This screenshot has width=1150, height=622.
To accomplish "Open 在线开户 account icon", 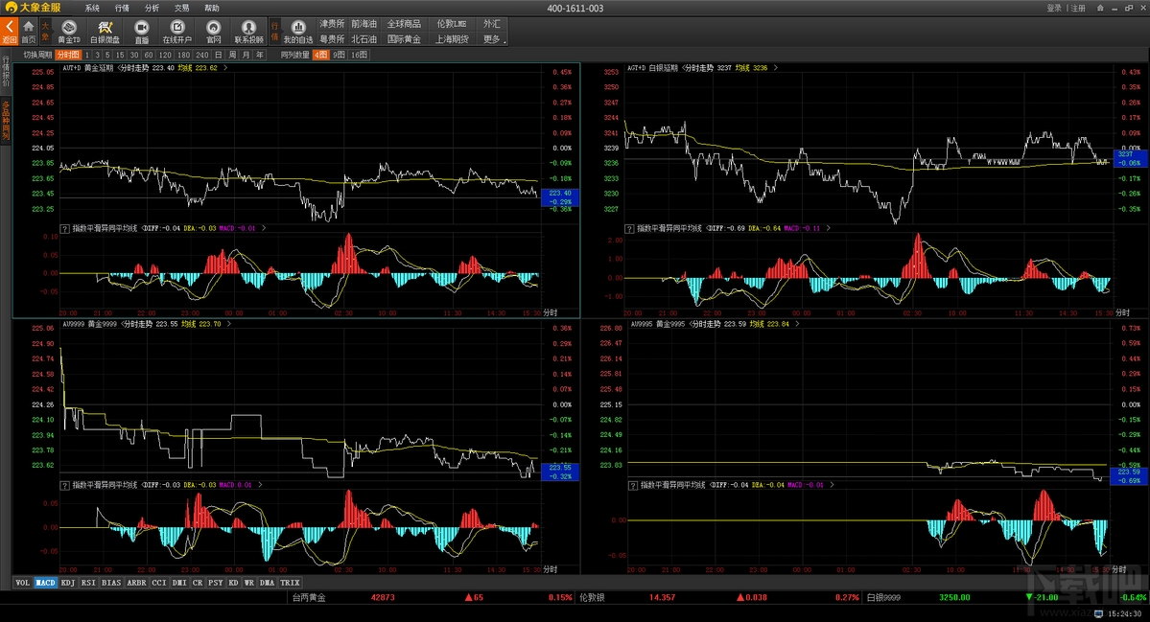I will (176, 32).
